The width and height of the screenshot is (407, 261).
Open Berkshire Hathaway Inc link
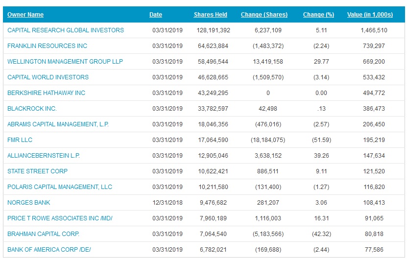click(46, 93)
